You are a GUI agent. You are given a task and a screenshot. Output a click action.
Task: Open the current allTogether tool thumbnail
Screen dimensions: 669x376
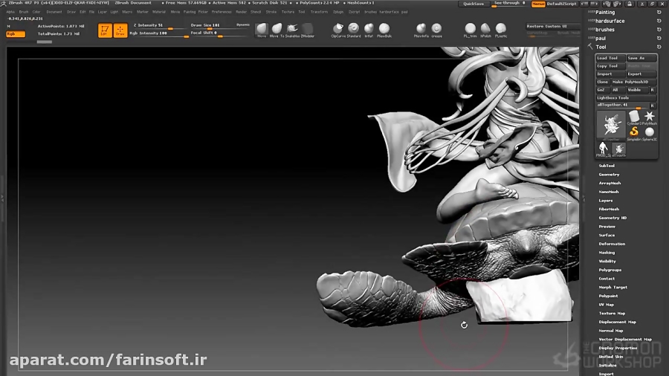[611, 126]
